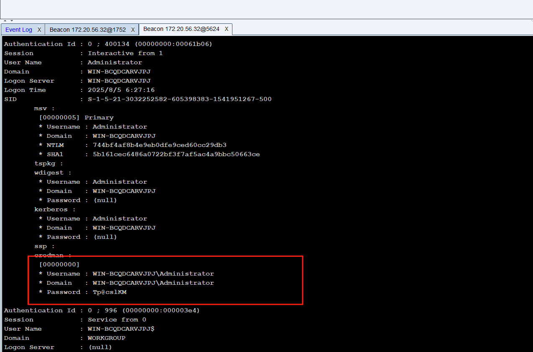Click the kerberos Username Administrator line

click(x=93, y=218)
